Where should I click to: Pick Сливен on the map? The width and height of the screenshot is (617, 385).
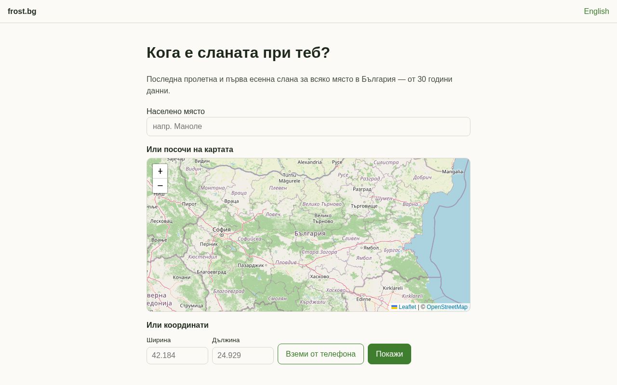coord(350,238)
